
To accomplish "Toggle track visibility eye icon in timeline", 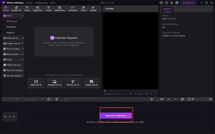I will click(x=9, y=117).
